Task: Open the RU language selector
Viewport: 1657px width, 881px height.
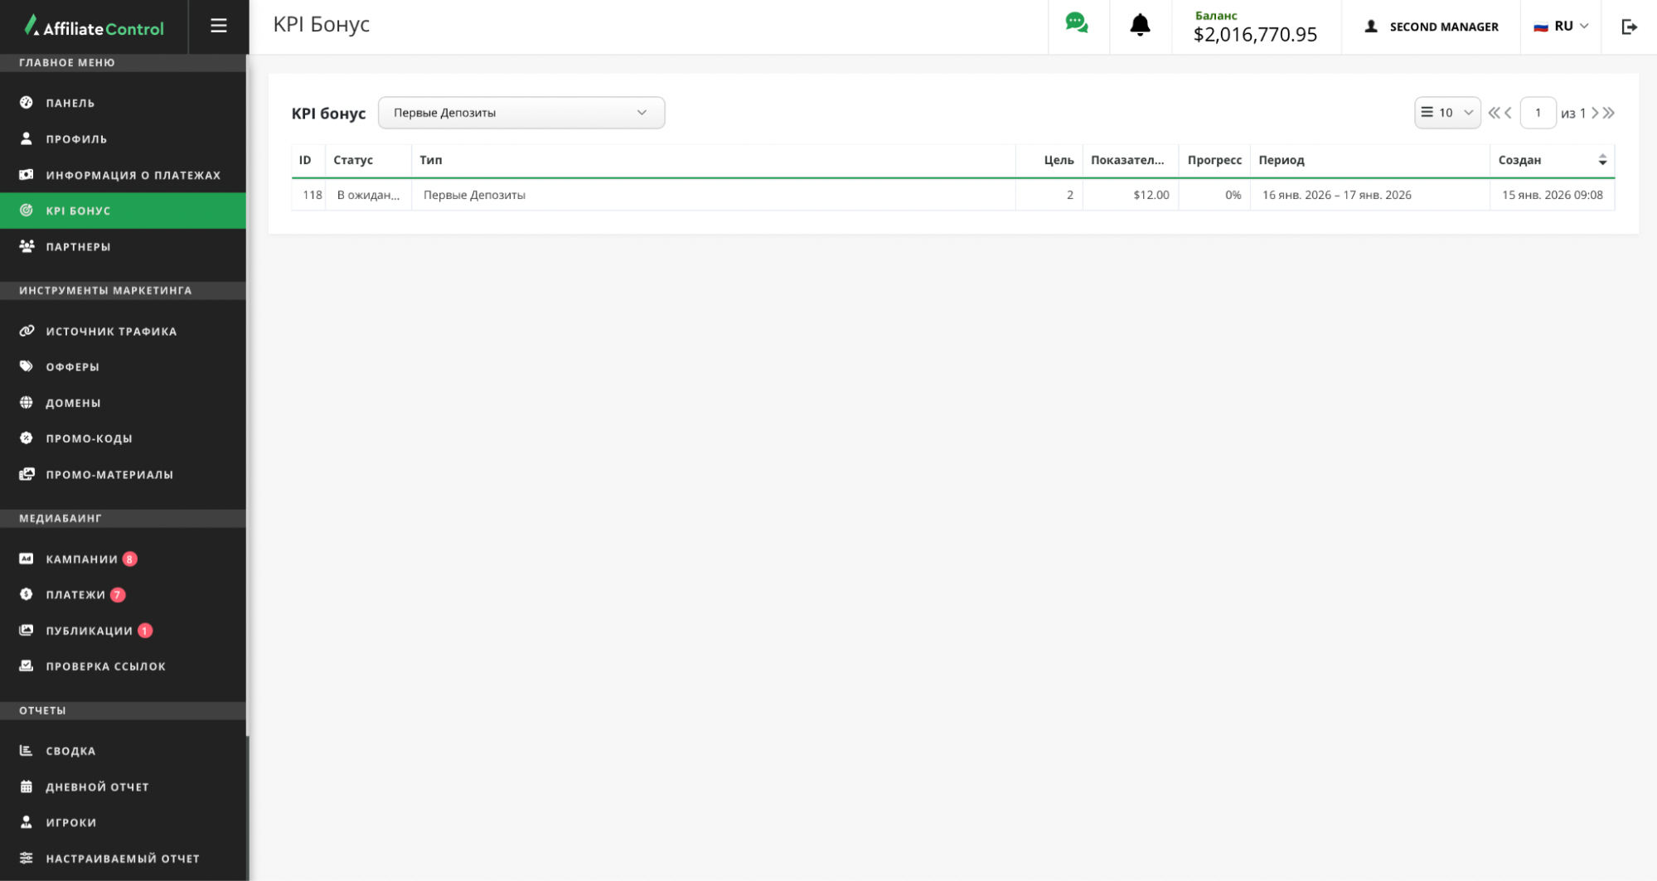Action: pyautogui.click(x=1561, y=27)
